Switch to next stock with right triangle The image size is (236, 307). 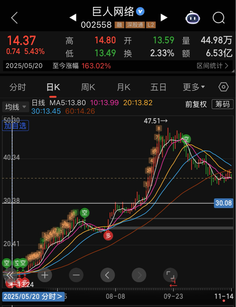(164, 17)
